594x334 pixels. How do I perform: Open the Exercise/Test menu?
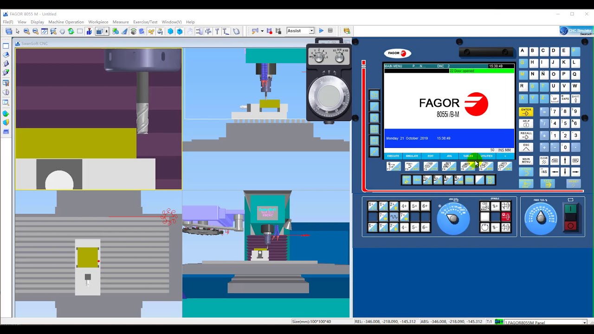click(145, 22)
